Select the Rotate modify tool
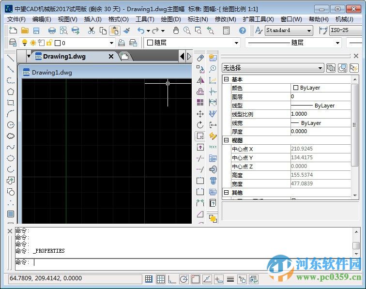Screen dimensions: 366x289 pyautogui.click(x=200, y=125)
